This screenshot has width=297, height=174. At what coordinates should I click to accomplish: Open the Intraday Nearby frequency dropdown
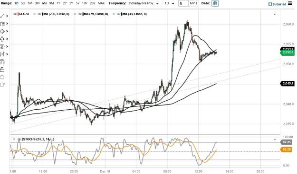[144, 3]
